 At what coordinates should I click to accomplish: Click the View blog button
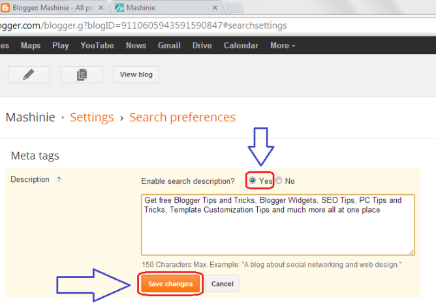(x=136, y=75)
